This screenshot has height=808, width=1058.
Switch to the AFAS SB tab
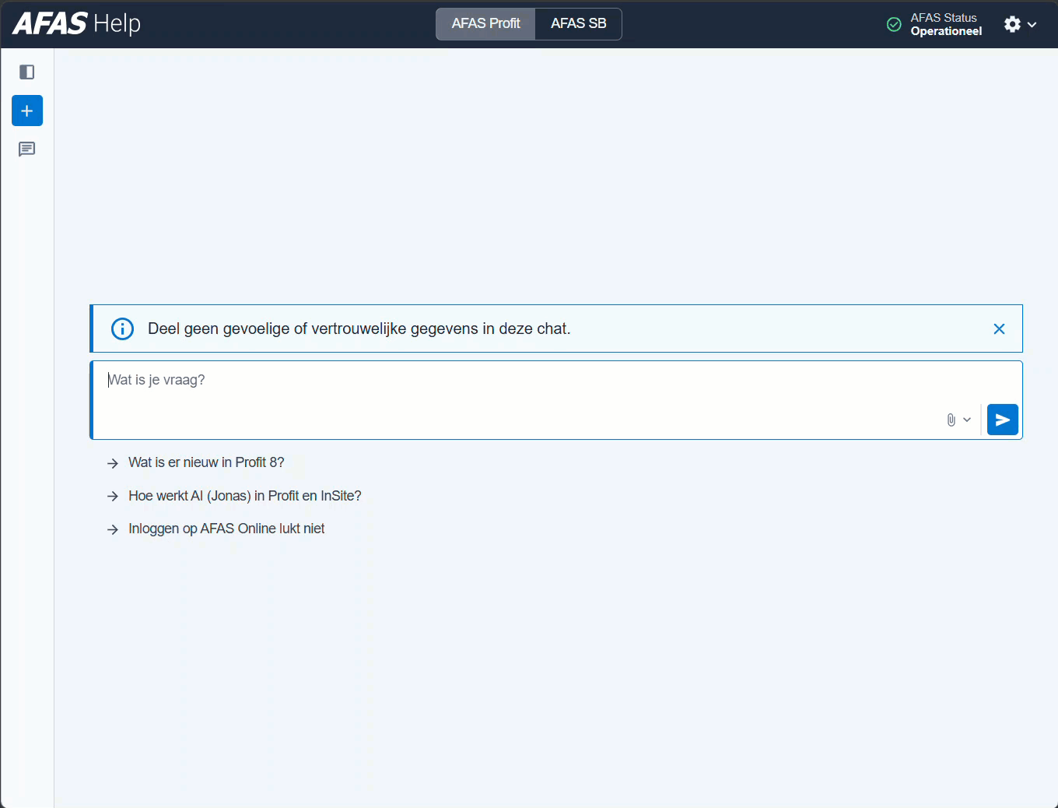coord(578,24)
